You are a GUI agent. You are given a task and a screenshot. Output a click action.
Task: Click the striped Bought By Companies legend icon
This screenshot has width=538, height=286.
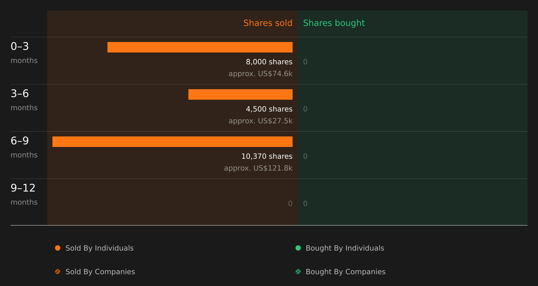pyautogui.click(x=298, y=272)
